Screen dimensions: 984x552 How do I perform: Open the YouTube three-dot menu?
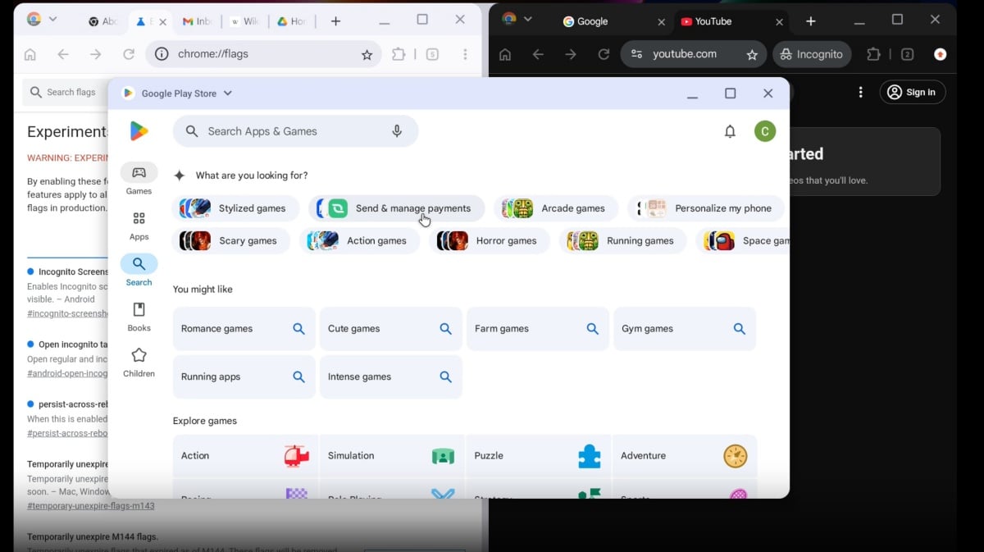coord(860,92)
